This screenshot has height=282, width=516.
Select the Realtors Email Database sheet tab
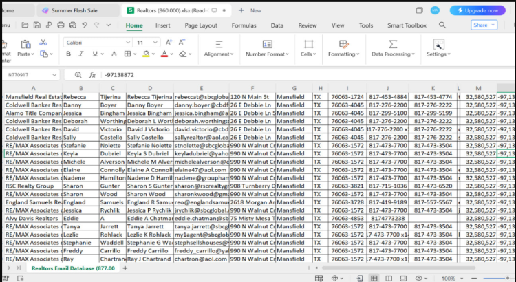pos(73,268)
